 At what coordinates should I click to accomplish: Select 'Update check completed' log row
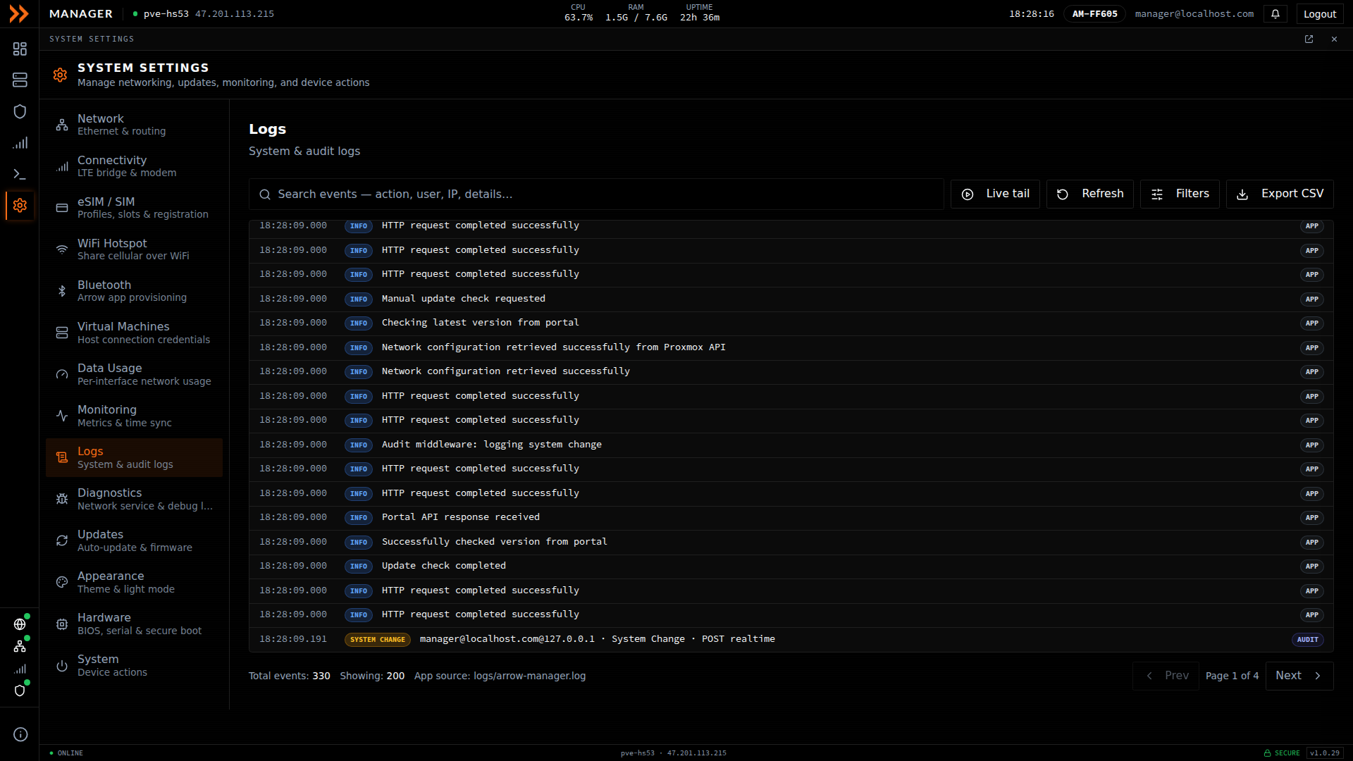tap(791, 567)
